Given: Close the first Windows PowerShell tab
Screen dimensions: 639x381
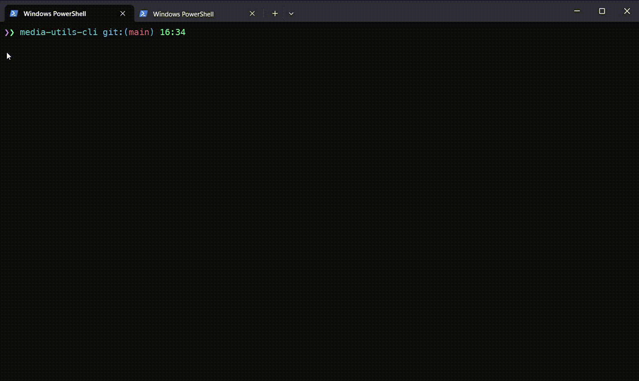Looking at the screenshot, I should click(x=123, y=14).
